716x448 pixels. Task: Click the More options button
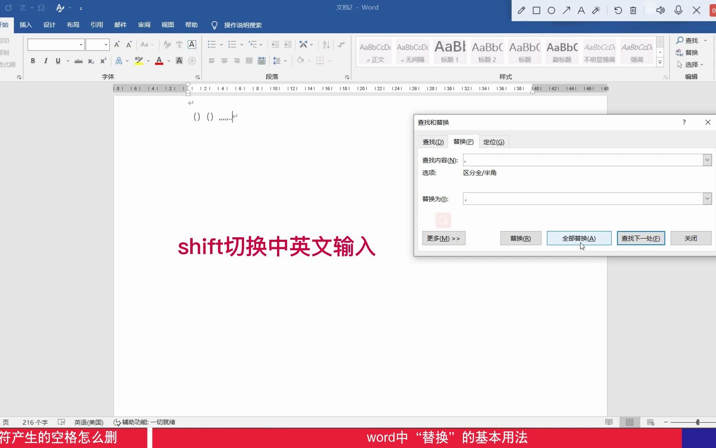tap(443, 238)
